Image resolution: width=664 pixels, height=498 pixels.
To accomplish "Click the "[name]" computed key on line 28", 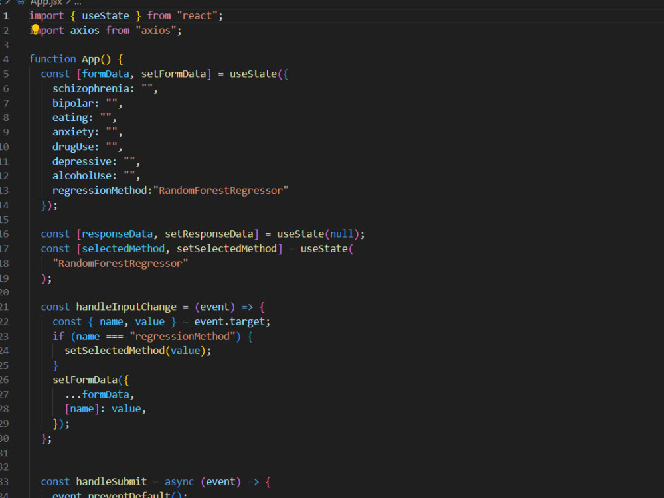I will [82, 409].
